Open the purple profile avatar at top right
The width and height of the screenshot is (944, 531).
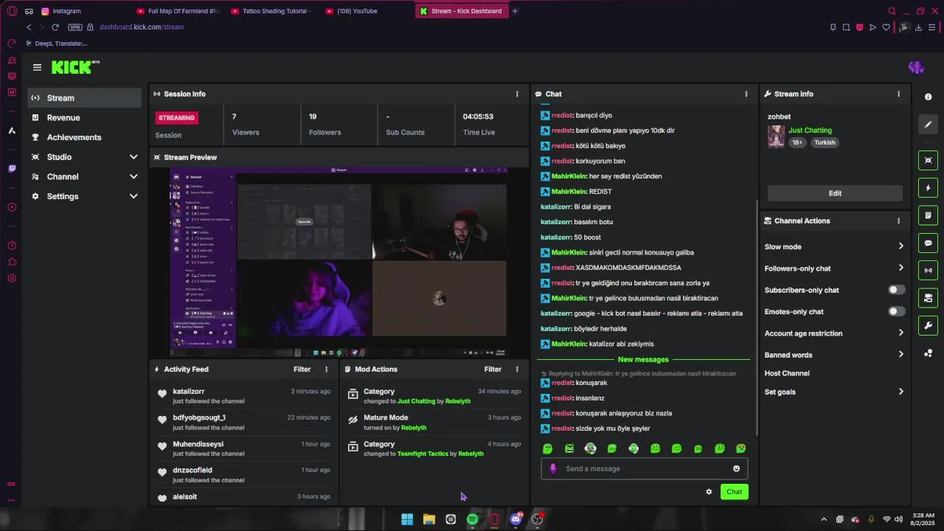pos(916,67)
